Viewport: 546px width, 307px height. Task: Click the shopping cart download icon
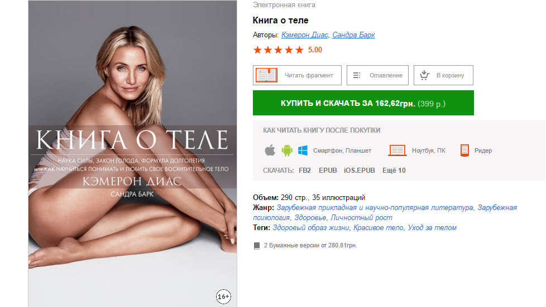(424, 75)
